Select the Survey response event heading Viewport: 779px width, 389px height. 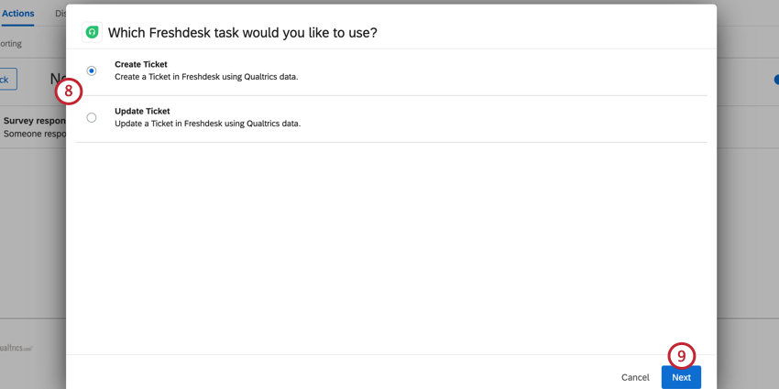coord(34,121)
